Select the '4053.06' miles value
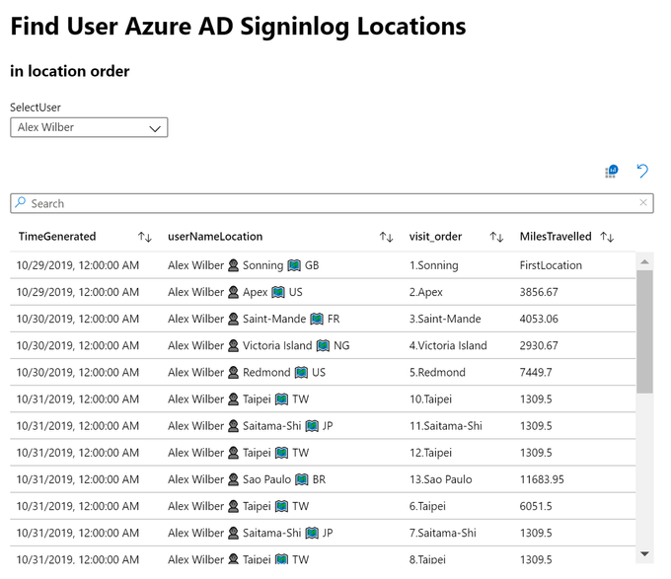Viewport: 671px width, 579px height. click(x=539, y=319)
